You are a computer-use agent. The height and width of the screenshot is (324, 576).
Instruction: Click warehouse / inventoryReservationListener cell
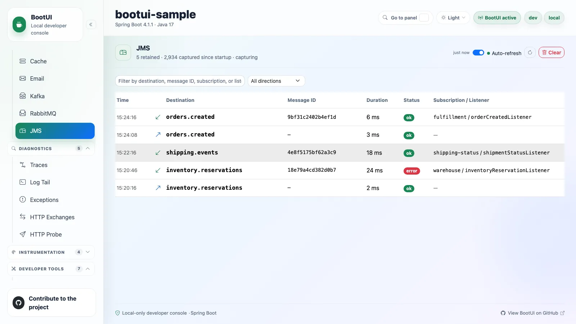pos(491,170)
